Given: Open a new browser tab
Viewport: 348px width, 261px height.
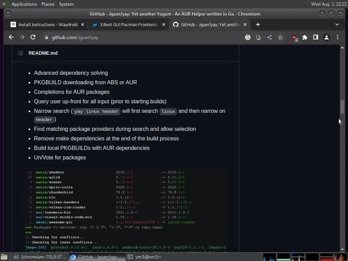Looking at the screenshot, I should (258, 24).
